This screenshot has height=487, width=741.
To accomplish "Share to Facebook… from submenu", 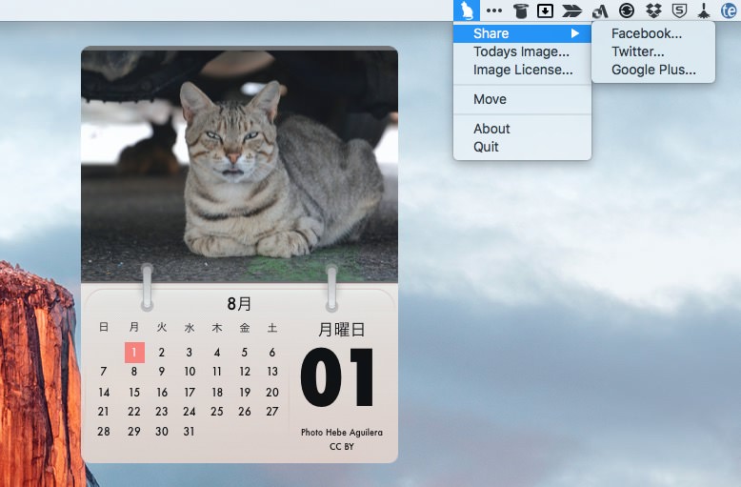I will tap(653, 33).
